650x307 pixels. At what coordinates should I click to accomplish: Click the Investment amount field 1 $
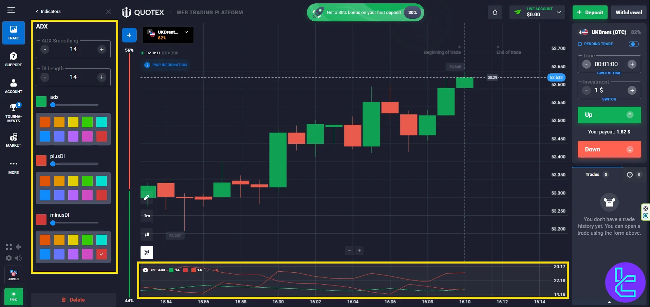[x=609, y=90]
